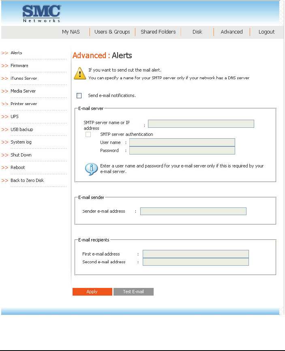Open Media Server settings
Viewport: 285px width, 351px height.
coord(23,91)
